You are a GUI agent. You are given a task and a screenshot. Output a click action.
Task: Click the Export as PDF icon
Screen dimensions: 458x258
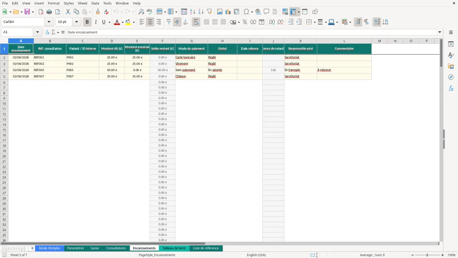41,12
